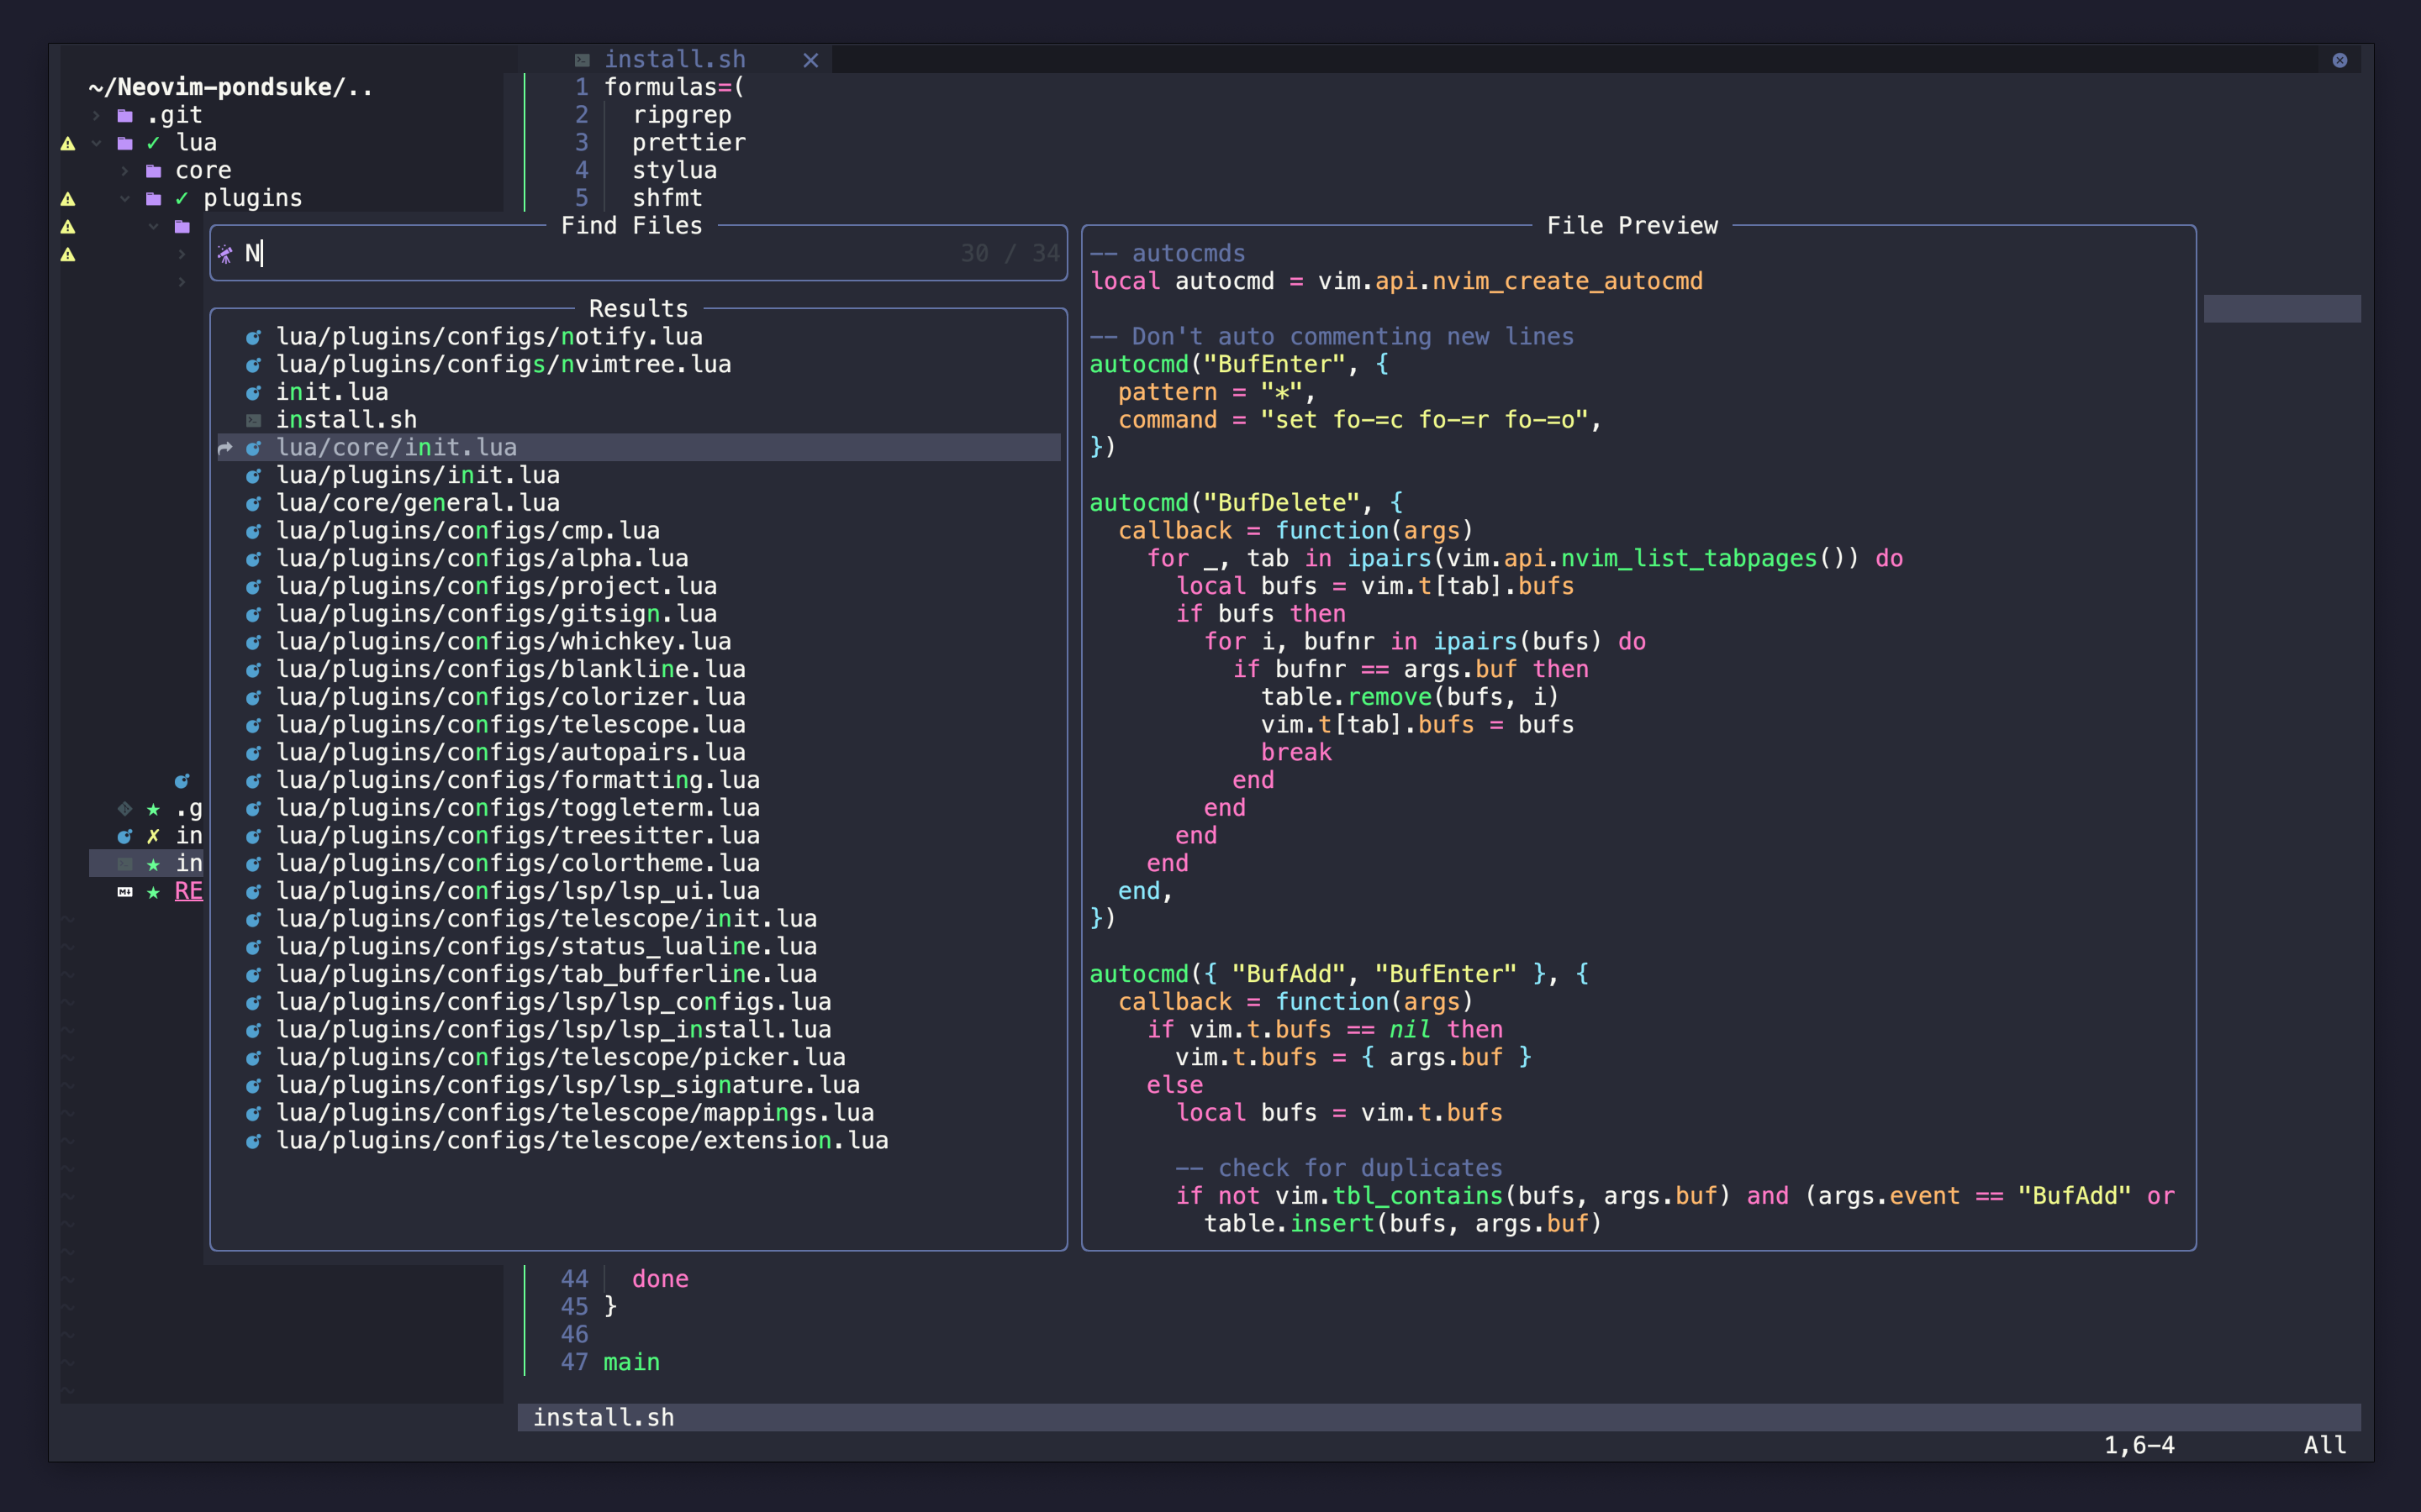Toggle the green checkmark beside the lua folder
The width and height of the screenshot is (2421, 1512).
pyautogui.click(x=153, y=143)
